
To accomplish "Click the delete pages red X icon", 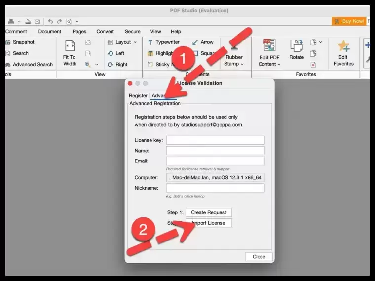I will (x=313, y=65).
